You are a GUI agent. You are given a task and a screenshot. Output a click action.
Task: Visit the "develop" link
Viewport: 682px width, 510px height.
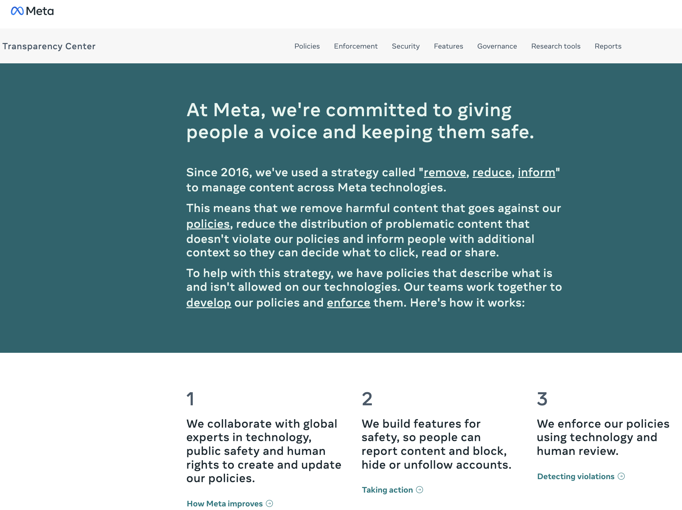pos(209,303)
